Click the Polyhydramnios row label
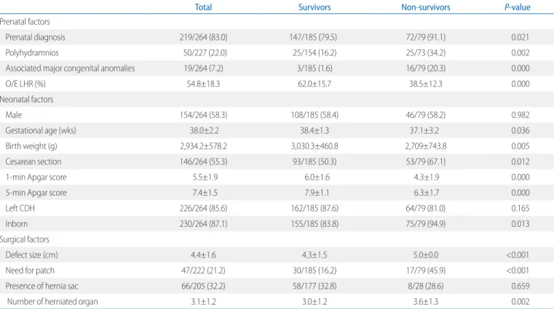Viewport: 554px width, 309px height. coord(32,53)
